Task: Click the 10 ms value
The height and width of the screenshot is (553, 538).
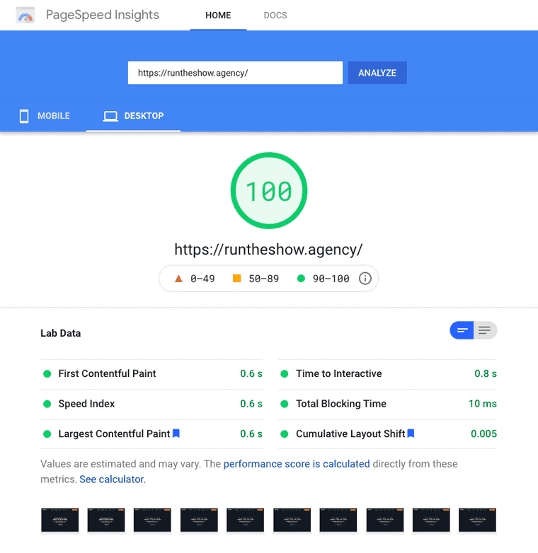Action: point(483,404)
